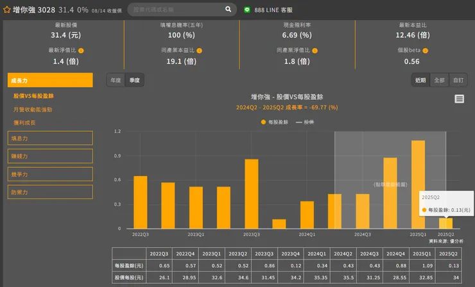Click the 股價每股(元) row label

[x=129, y=277]
